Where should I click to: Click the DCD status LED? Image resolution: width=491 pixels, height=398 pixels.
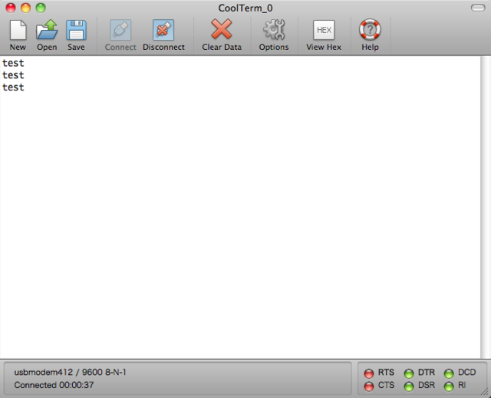tap(449, 373)
